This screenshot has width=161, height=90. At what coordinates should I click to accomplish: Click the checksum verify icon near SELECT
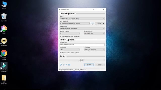coord(92,23)
